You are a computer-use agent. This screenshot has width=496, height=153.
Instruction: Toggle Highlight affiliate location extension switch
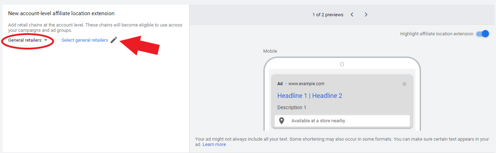pos(483,34)
